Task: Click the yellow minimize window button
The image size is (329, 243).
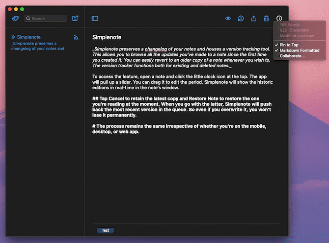Action: pyautogui.click(x=16, y=9)
